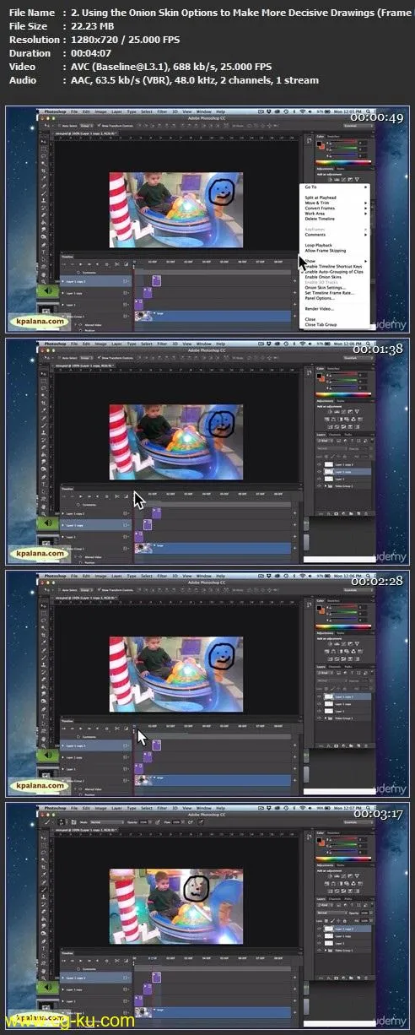415x1035 pixels.
Task: Select Layer 1 copy 2 row in 00:03:17 Layers panel
Action: tap(343, 929)
